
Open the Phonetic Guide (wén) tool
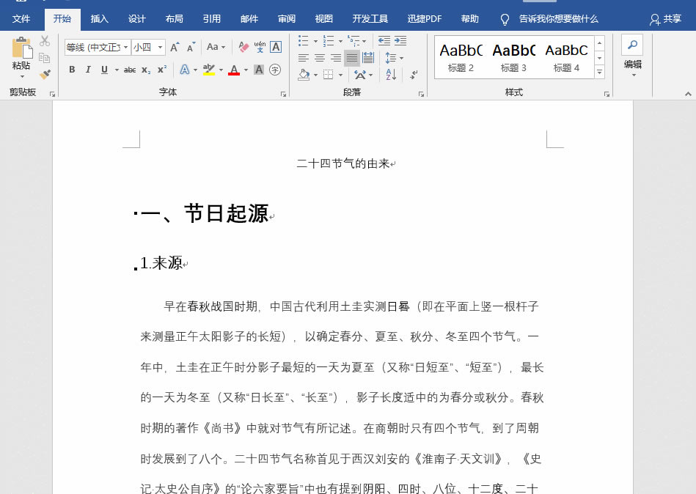[x=260, y=47]
